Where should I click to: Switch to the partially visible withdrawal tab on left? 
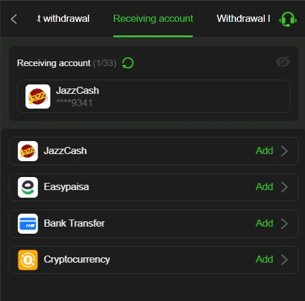click(63, 19)
